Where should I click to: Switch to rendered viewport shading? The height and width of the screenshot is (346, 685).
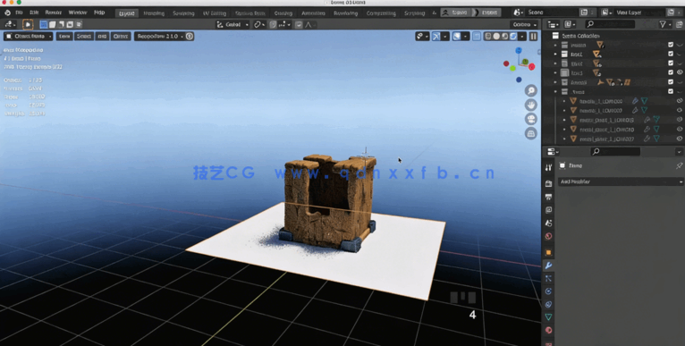pyautogui.click(x=513, y=37)
